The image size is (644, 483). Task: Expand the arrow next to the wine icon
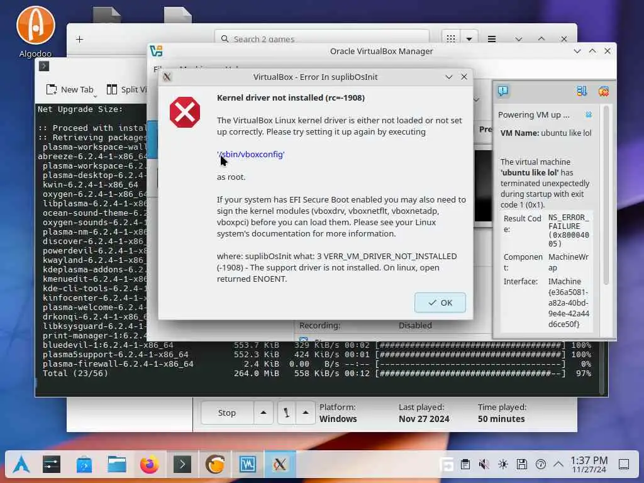pos(306,413)
